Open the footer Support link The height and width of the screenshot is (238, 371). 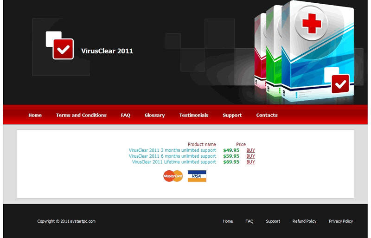pyautogui.click(x=273, y=221)
